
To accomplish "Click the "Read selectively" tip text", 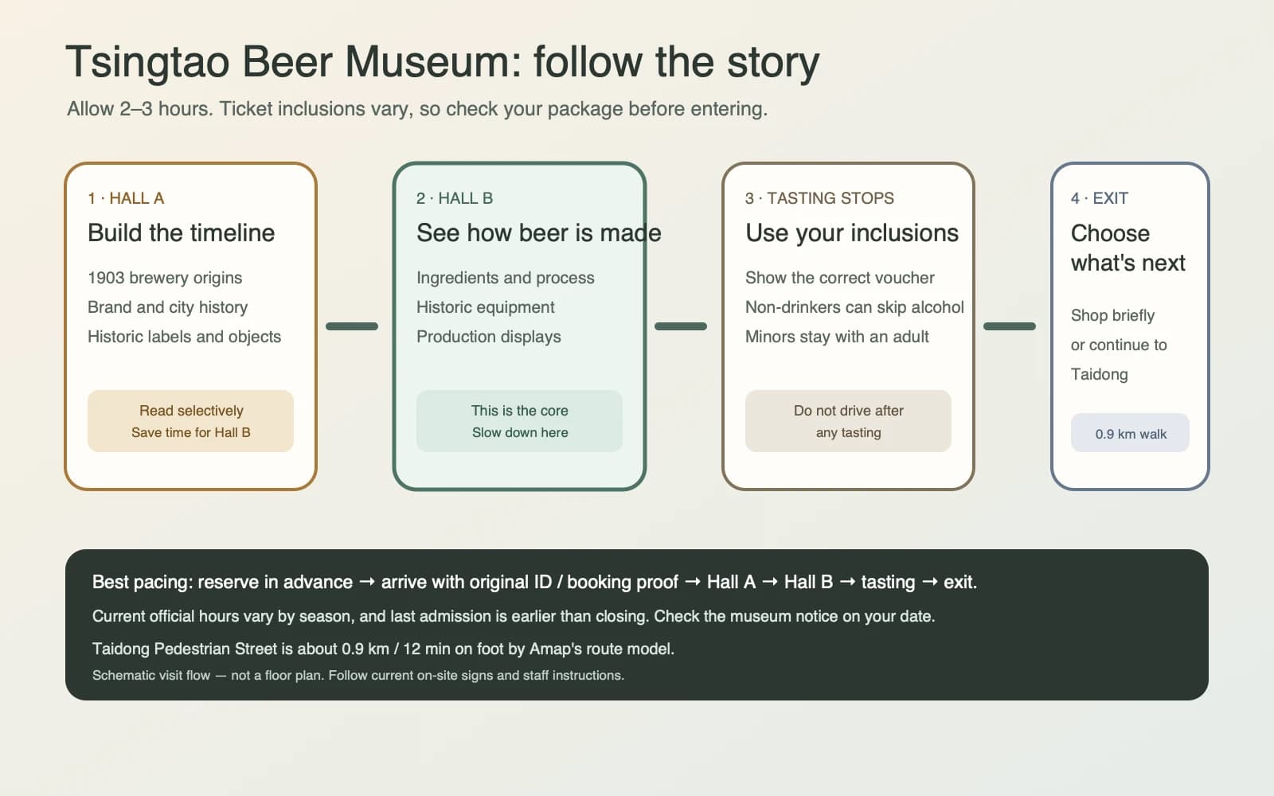I will click(191, 411).
